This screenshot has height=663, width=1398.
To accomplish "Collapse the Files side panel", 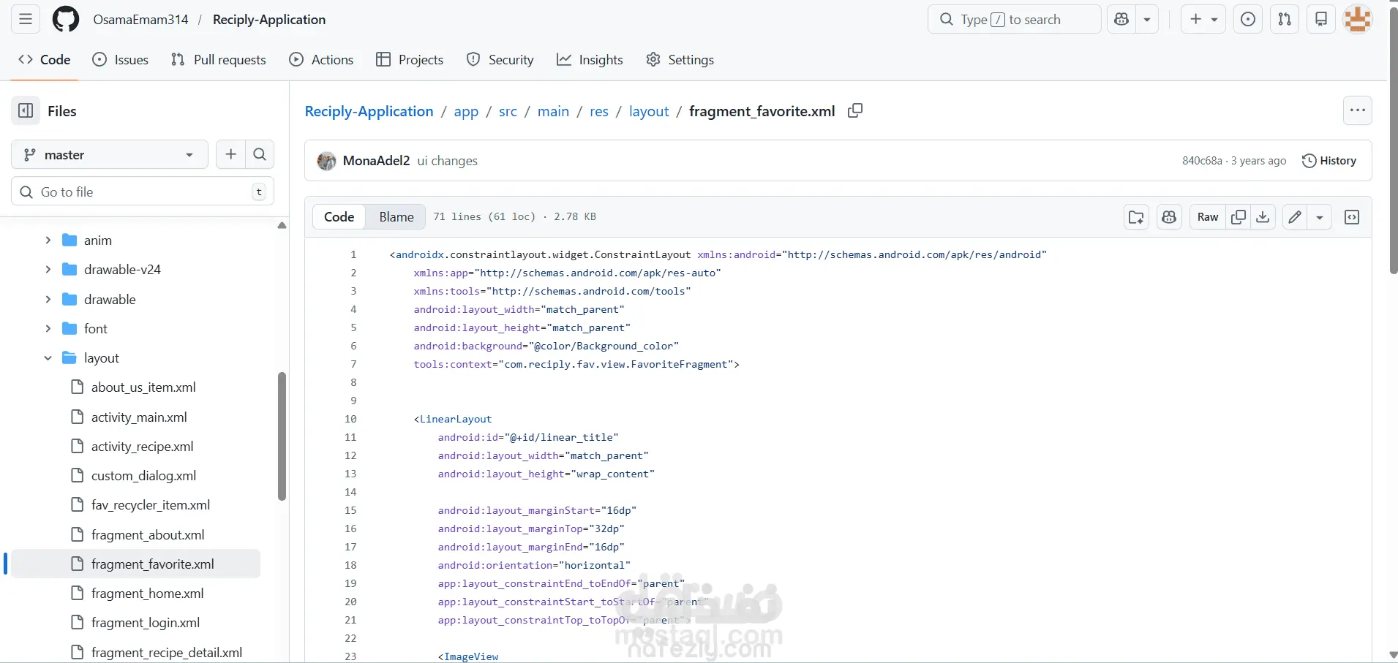I will [26, 110].
